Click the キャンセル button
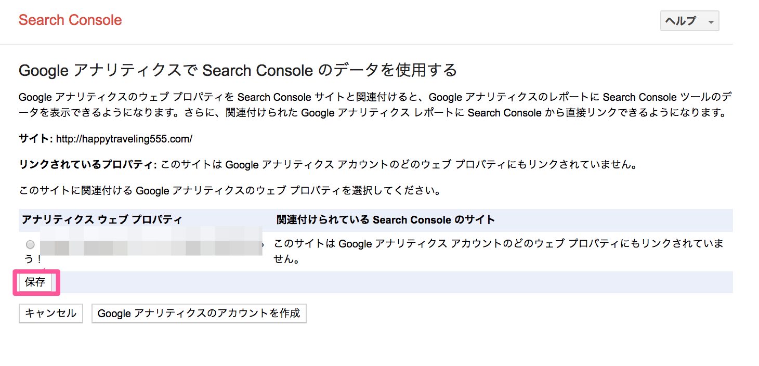The image size is (759, 366). pos(51,313)
